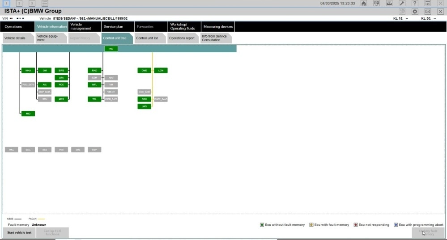Open the gear administration icon
This screenshot has width=447, height=240.
point(415,11)
